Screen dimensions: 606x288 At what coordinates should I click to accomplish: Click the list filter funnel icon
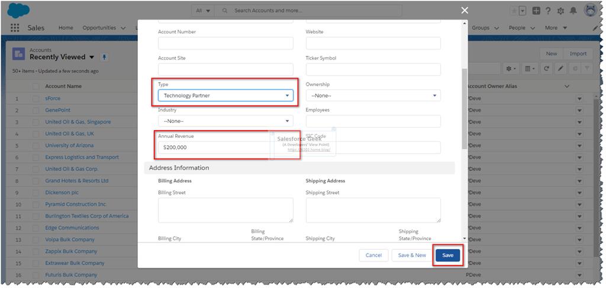[587, 69]
